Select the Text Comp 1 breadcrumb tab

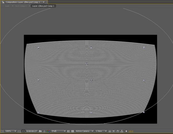(21, 6)
